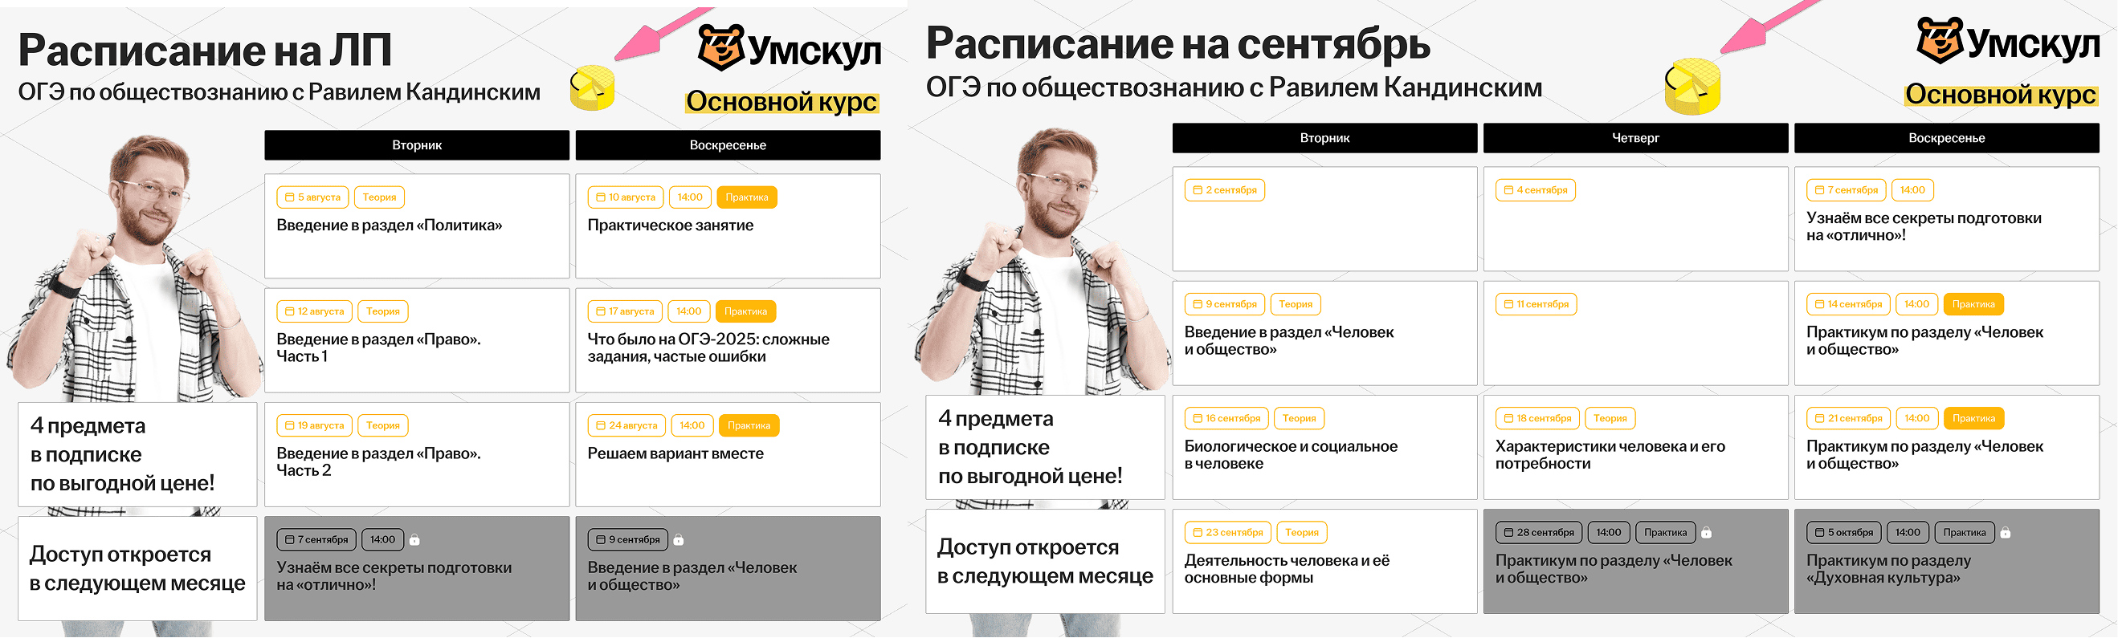Click the Теория tag on 16 сентября
Image resolution: width=2118 pixels, height=638 pixels.
point(1299,419)
